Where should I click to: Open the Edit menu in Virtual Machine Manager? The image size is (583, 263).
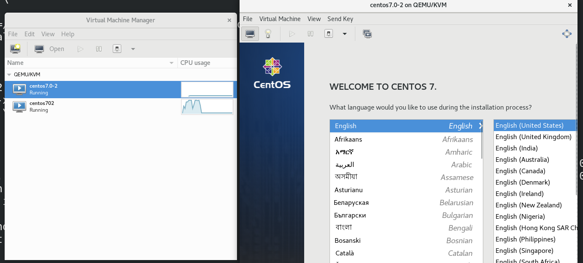[30, 34]
